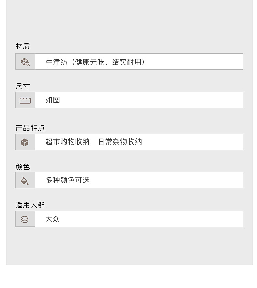Screen dimensions: 257x288
Task: Click the cube box icon for 产品特点
Action: tap(25, 142)
